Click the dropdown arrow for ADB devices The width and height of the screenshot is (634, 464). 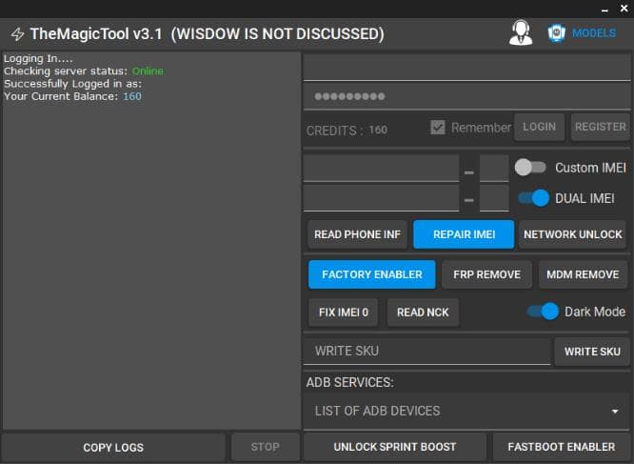pos(615,412)
